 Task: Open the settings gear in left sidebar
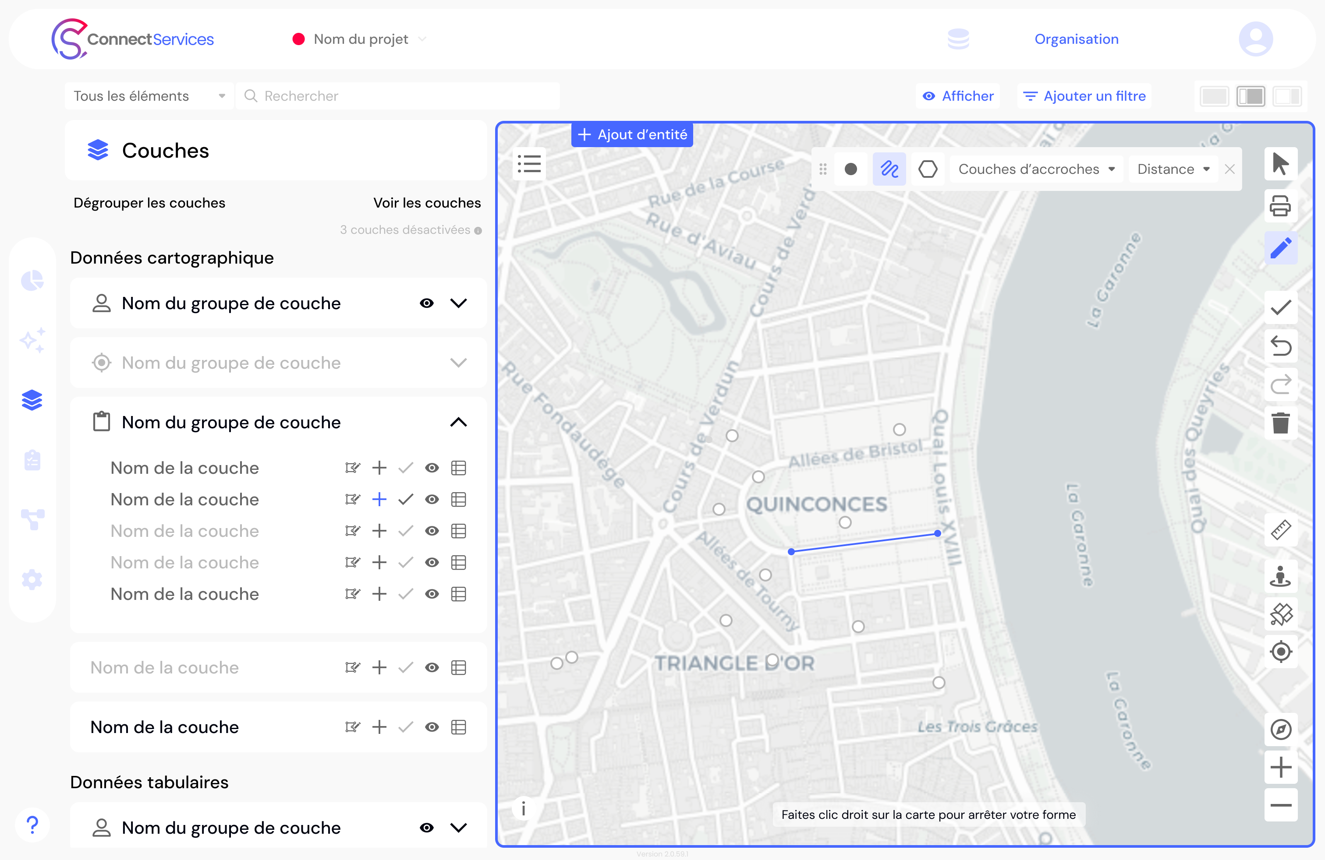[x=32, y=579]
